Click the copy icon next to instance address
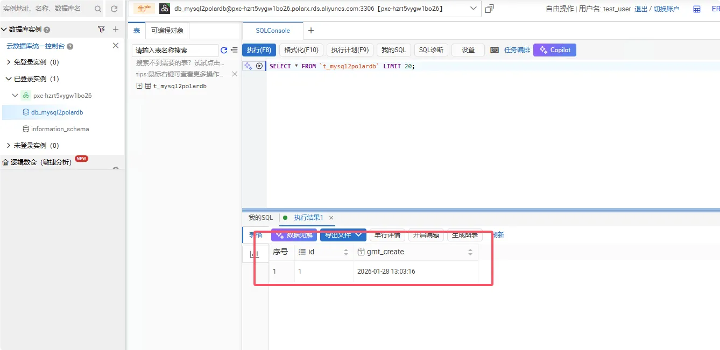The width and height of the screenshot is (720, 350). [489, 9]
